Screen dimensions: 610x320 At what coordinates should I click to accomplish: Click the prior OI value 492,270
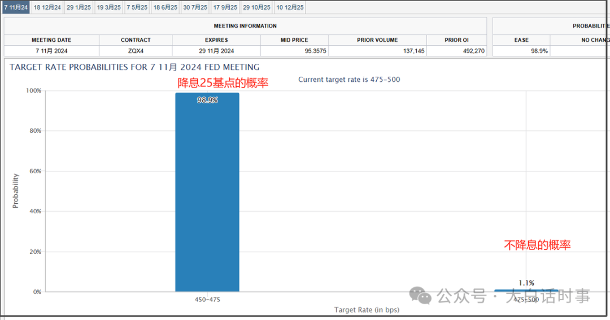[x=474, y=51]
